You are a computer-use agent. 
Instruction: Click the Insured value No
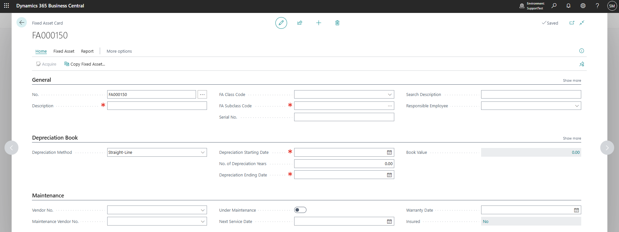point(486,221)
